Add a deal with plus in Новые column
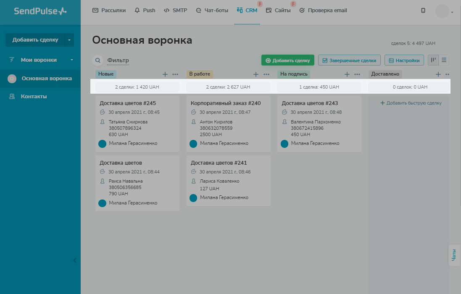Screen dimensions: 461x294 [165, 74]
